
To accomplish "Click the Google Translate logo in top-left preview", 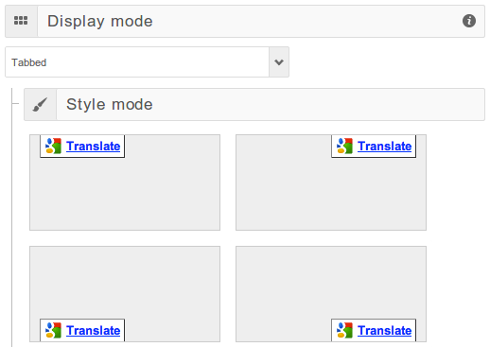I will pos(53,146).
